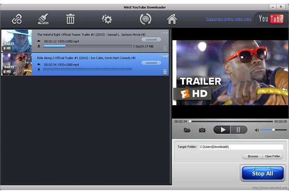289x194 pixels.
Task: Skip Ride Along 2 download
Action: 164,56
